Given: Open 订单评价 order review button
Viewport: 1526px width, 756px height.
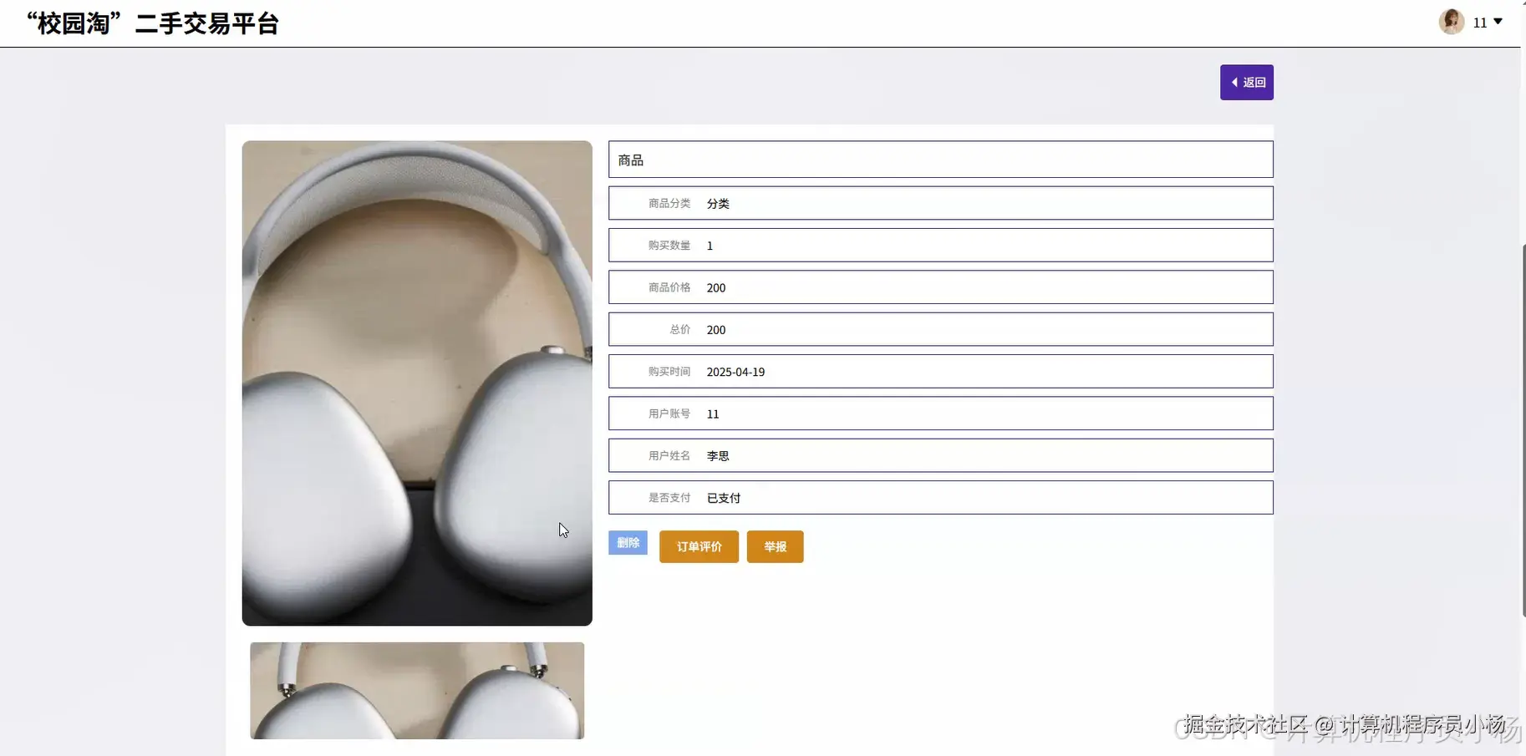Looking at the screenshot, I should tap(699, 546).
